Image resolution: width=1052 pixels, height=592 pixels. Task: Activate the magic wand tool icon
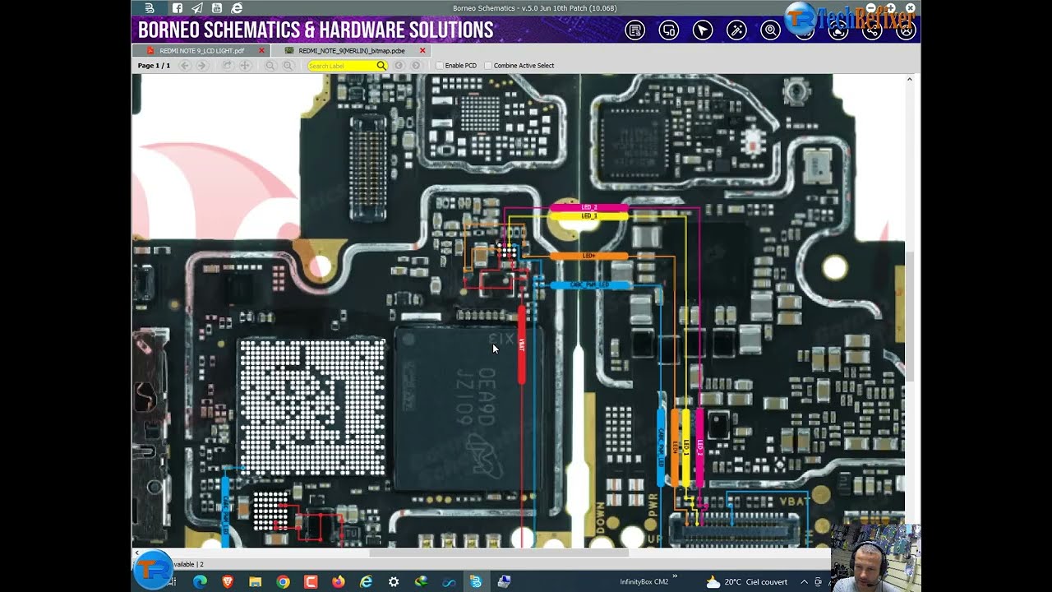[736, 30]
